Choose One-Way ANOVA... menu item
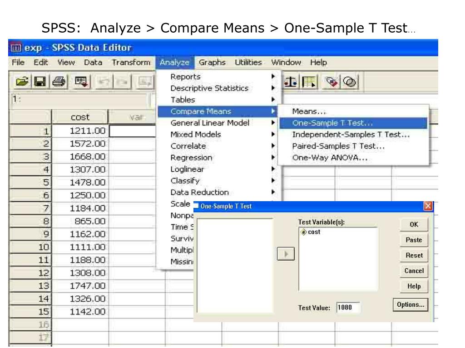This screenshot has height=348, width=465. [x=353, y=157]
